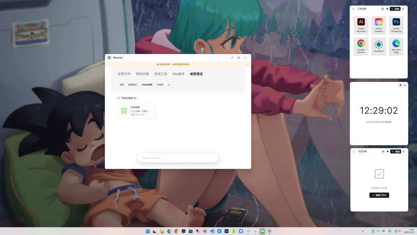Open Notion from the taskbar
The image size is (417, 235).
coord(204,231)
